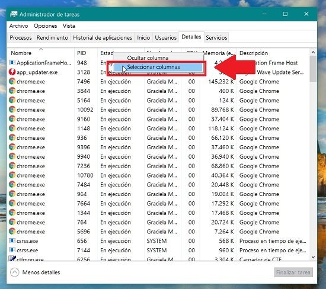Click Chrome icon for PID 10780 row
Image resolution: width=326 pixels, height=289 pixels.
12,175
